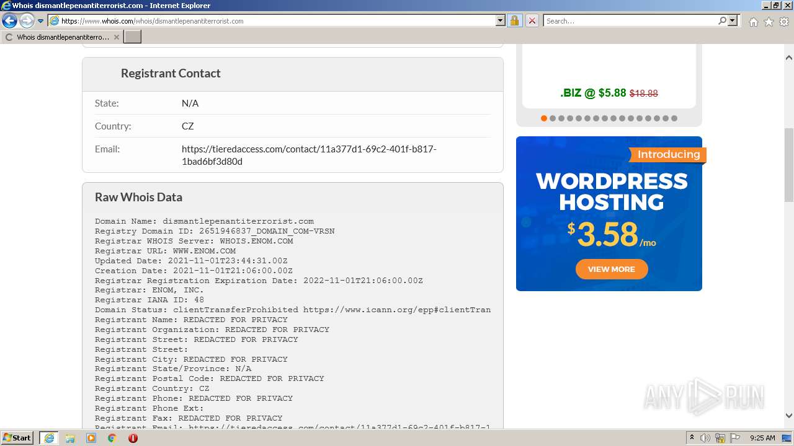Screen dimensions: 794x446
Task: Click the volume speaker tray icon
Action: pyautogui.click(x=705, y=438)
